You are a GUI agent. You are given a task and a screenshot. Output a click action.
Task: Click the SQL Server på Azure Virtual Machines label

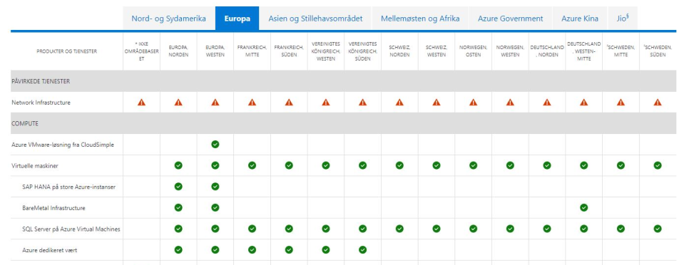point(71,229)
